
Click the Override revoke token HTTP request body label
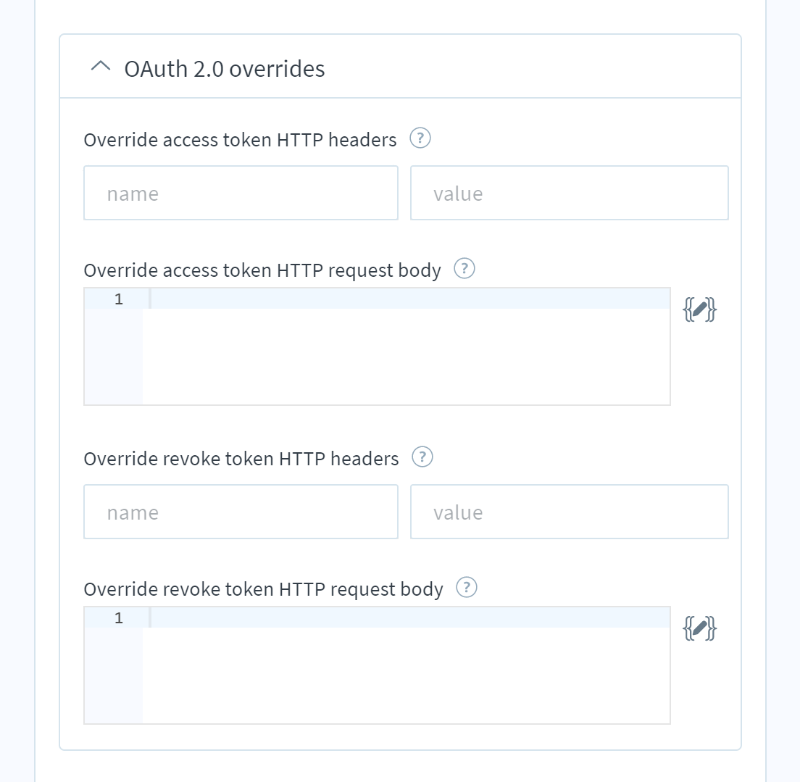coord(263,589)
